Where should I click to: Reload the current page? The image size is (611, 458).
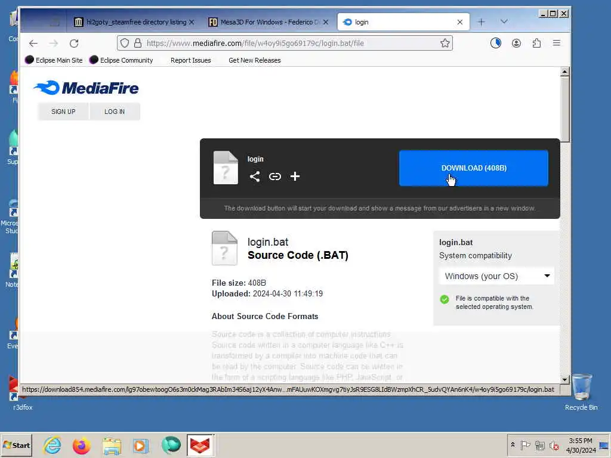[x=74, y=43]
